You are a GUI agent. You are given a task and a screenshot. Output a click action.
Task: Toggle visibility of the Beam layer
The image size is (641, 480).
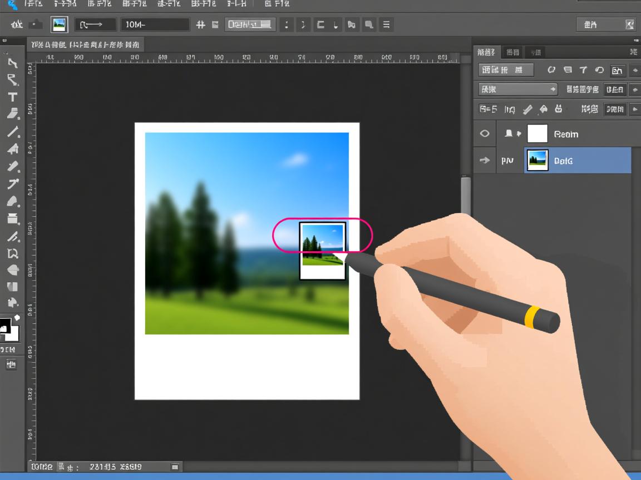click(485, 133)
